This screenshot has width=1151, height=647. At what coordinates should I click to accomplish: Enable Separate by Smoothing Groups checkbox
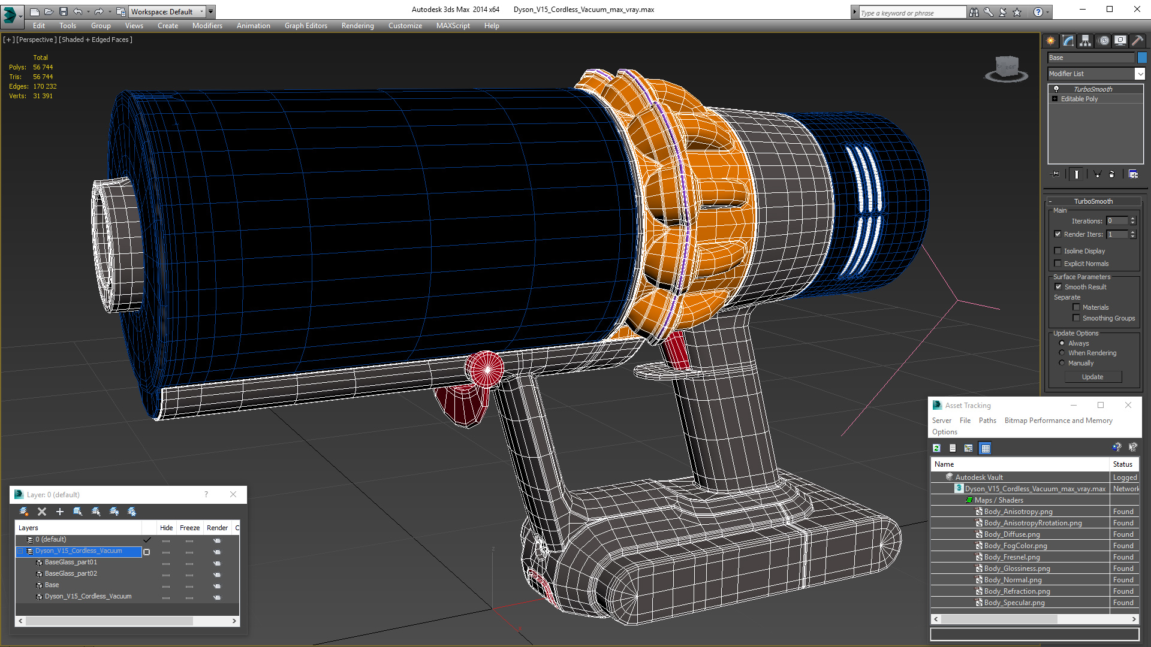[x=1077, y=318]
